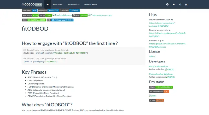Viewport: 209px width, 115px height.
Task: Click the 'BOD (Binomial Outcome Data)' list item
Action: 42,77
